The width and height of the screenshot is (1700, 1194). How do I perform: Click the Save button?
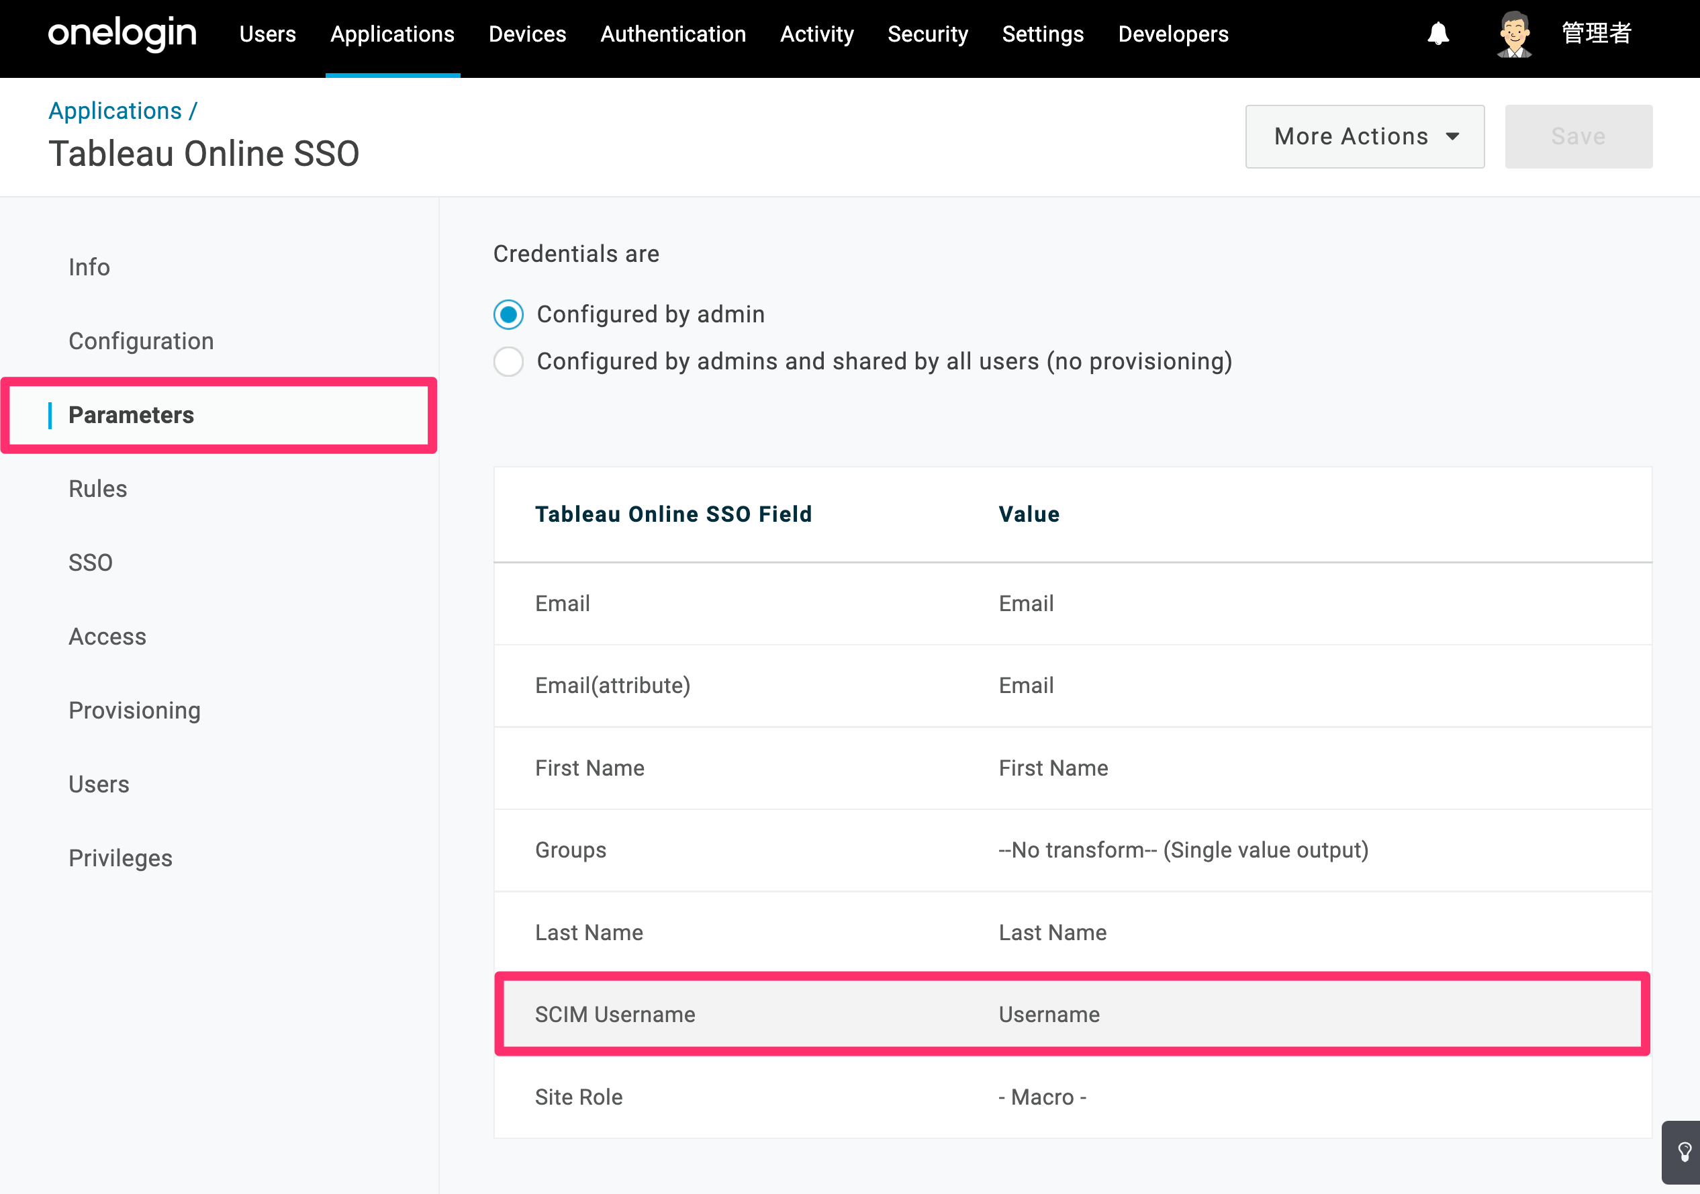pyautogui.click(x=1578, y=136)
